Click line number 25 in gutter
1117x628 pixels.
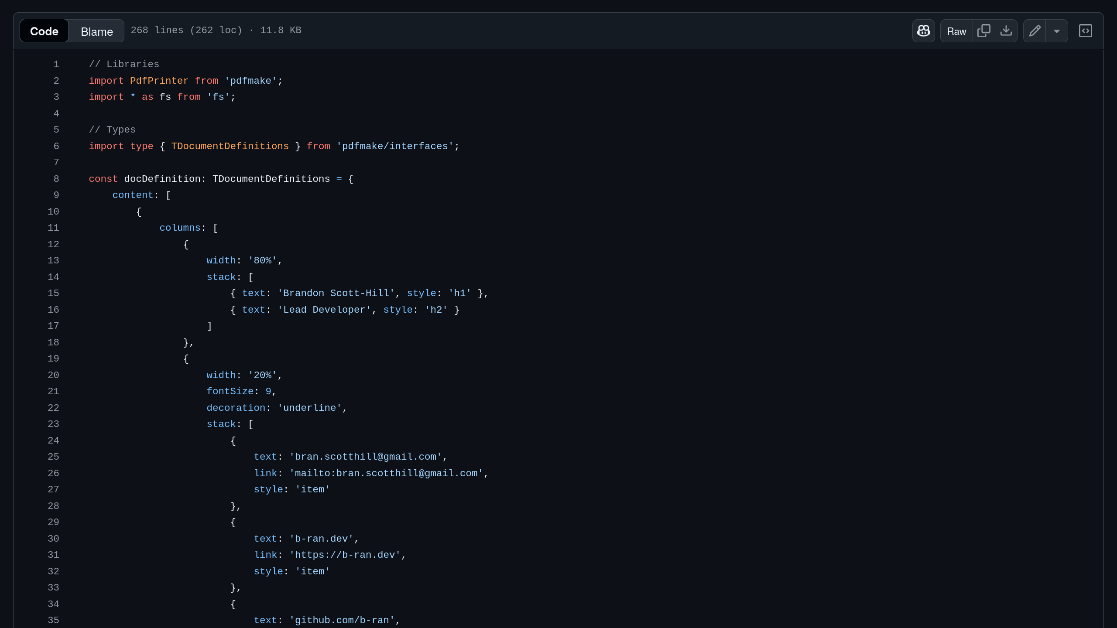53,457
